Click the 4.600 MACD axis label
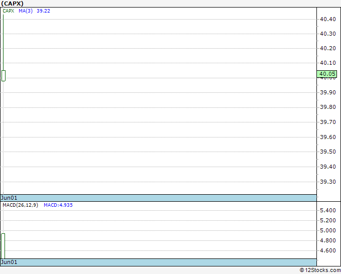The height and width of the screenshot is (274, 341). point(328,250)
